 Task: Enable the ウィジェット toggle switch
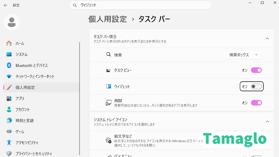pyautogui.click(x=256, y=87)
